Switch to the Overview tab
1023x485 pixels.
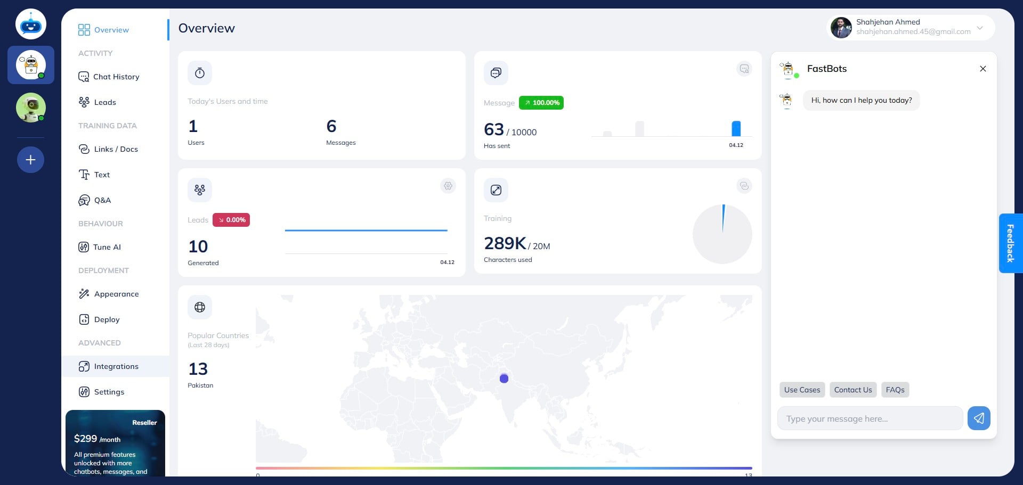click(111, 30)
